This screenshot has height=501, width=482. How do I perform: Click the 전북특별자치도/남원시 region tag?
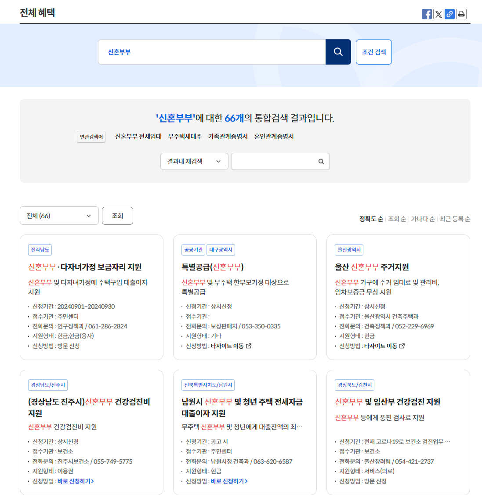(x=208, y=385)
